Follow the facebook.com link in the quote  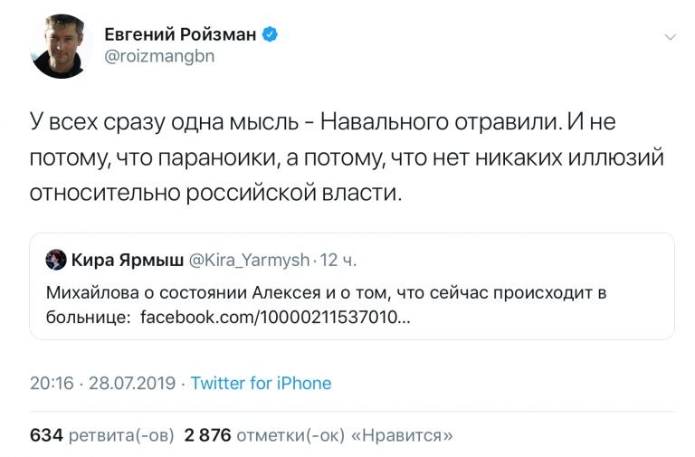click(274, 318)
